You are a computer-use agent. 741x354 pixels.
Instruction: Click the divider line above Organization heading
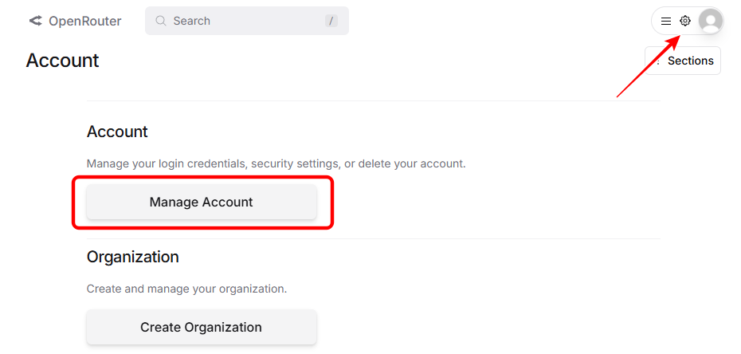click(373, 238)
